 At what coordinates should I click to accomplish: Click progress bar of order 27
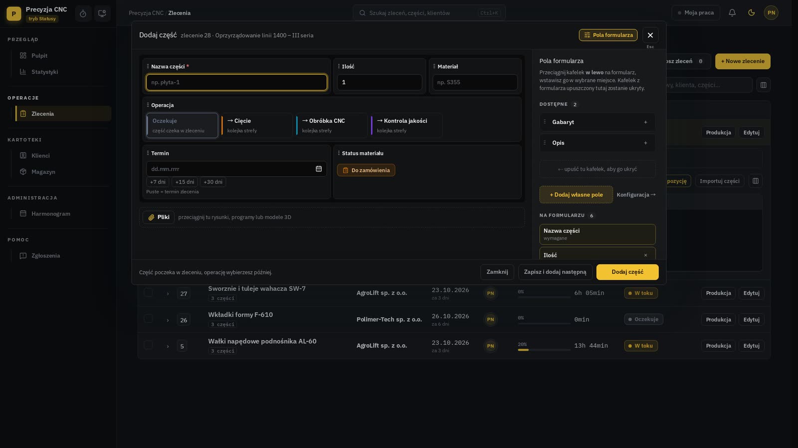click(544, 297)
